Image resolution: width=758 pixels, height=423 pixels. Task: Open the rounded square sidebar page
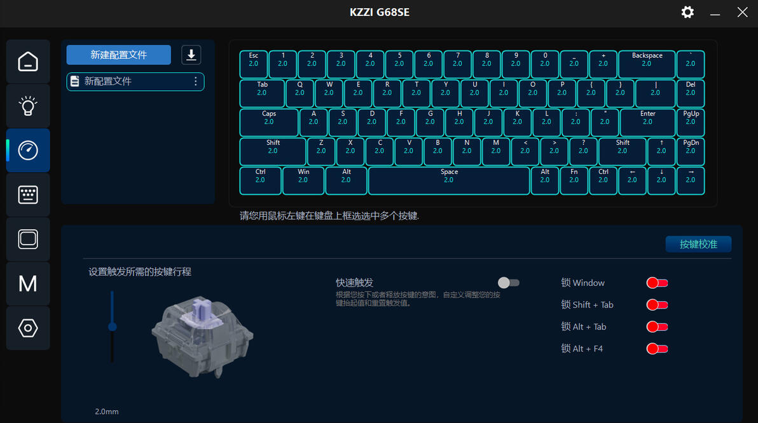(28, 239)
